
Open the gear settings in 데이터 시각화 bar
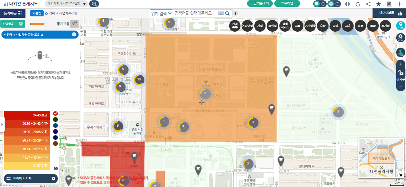point(53,179)
